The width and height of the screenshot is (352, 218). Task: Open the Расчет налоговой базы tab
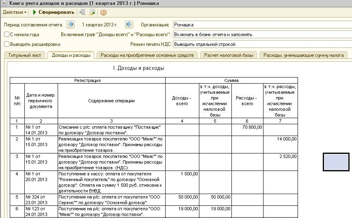pos(229,55)
